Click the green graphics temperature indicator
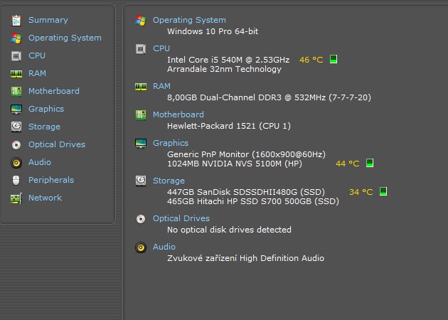This screenshot has height=320, width=448. (x=370, y=163)
